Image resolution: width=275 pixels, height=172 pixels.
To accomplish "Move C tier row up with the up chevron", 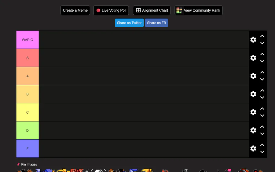I will 262,109.
